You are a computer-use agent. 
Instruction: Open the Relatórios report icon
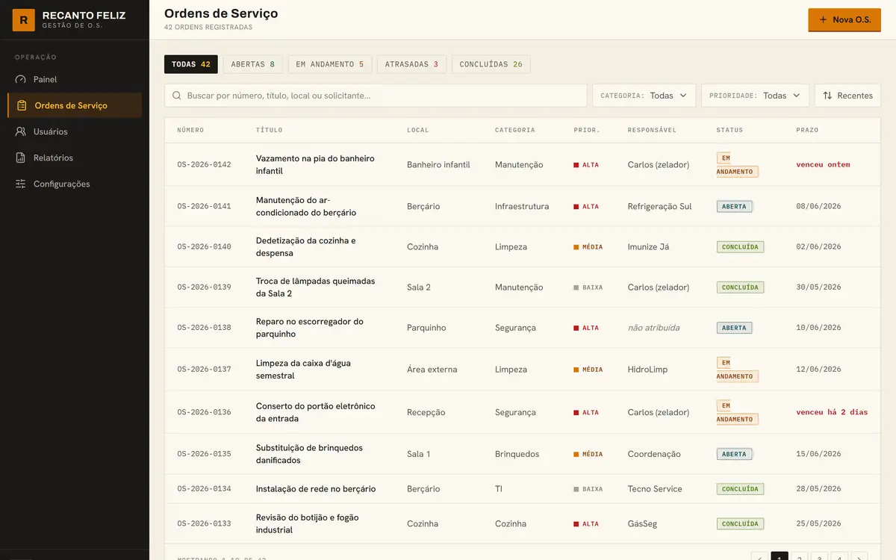[20, 158]
